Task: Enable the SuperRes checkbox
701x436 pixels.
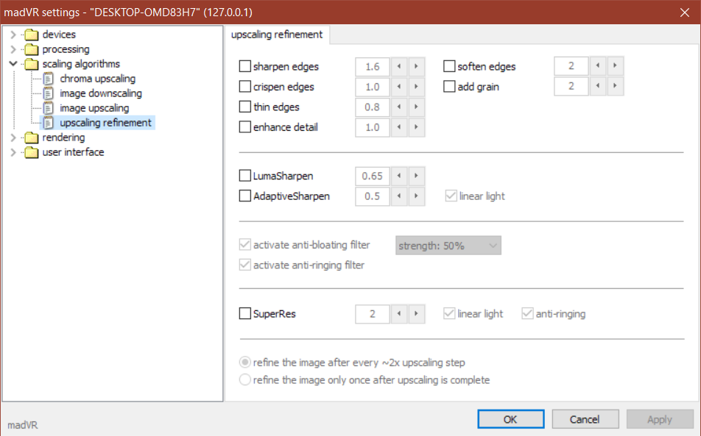Action: pos(245,313)
